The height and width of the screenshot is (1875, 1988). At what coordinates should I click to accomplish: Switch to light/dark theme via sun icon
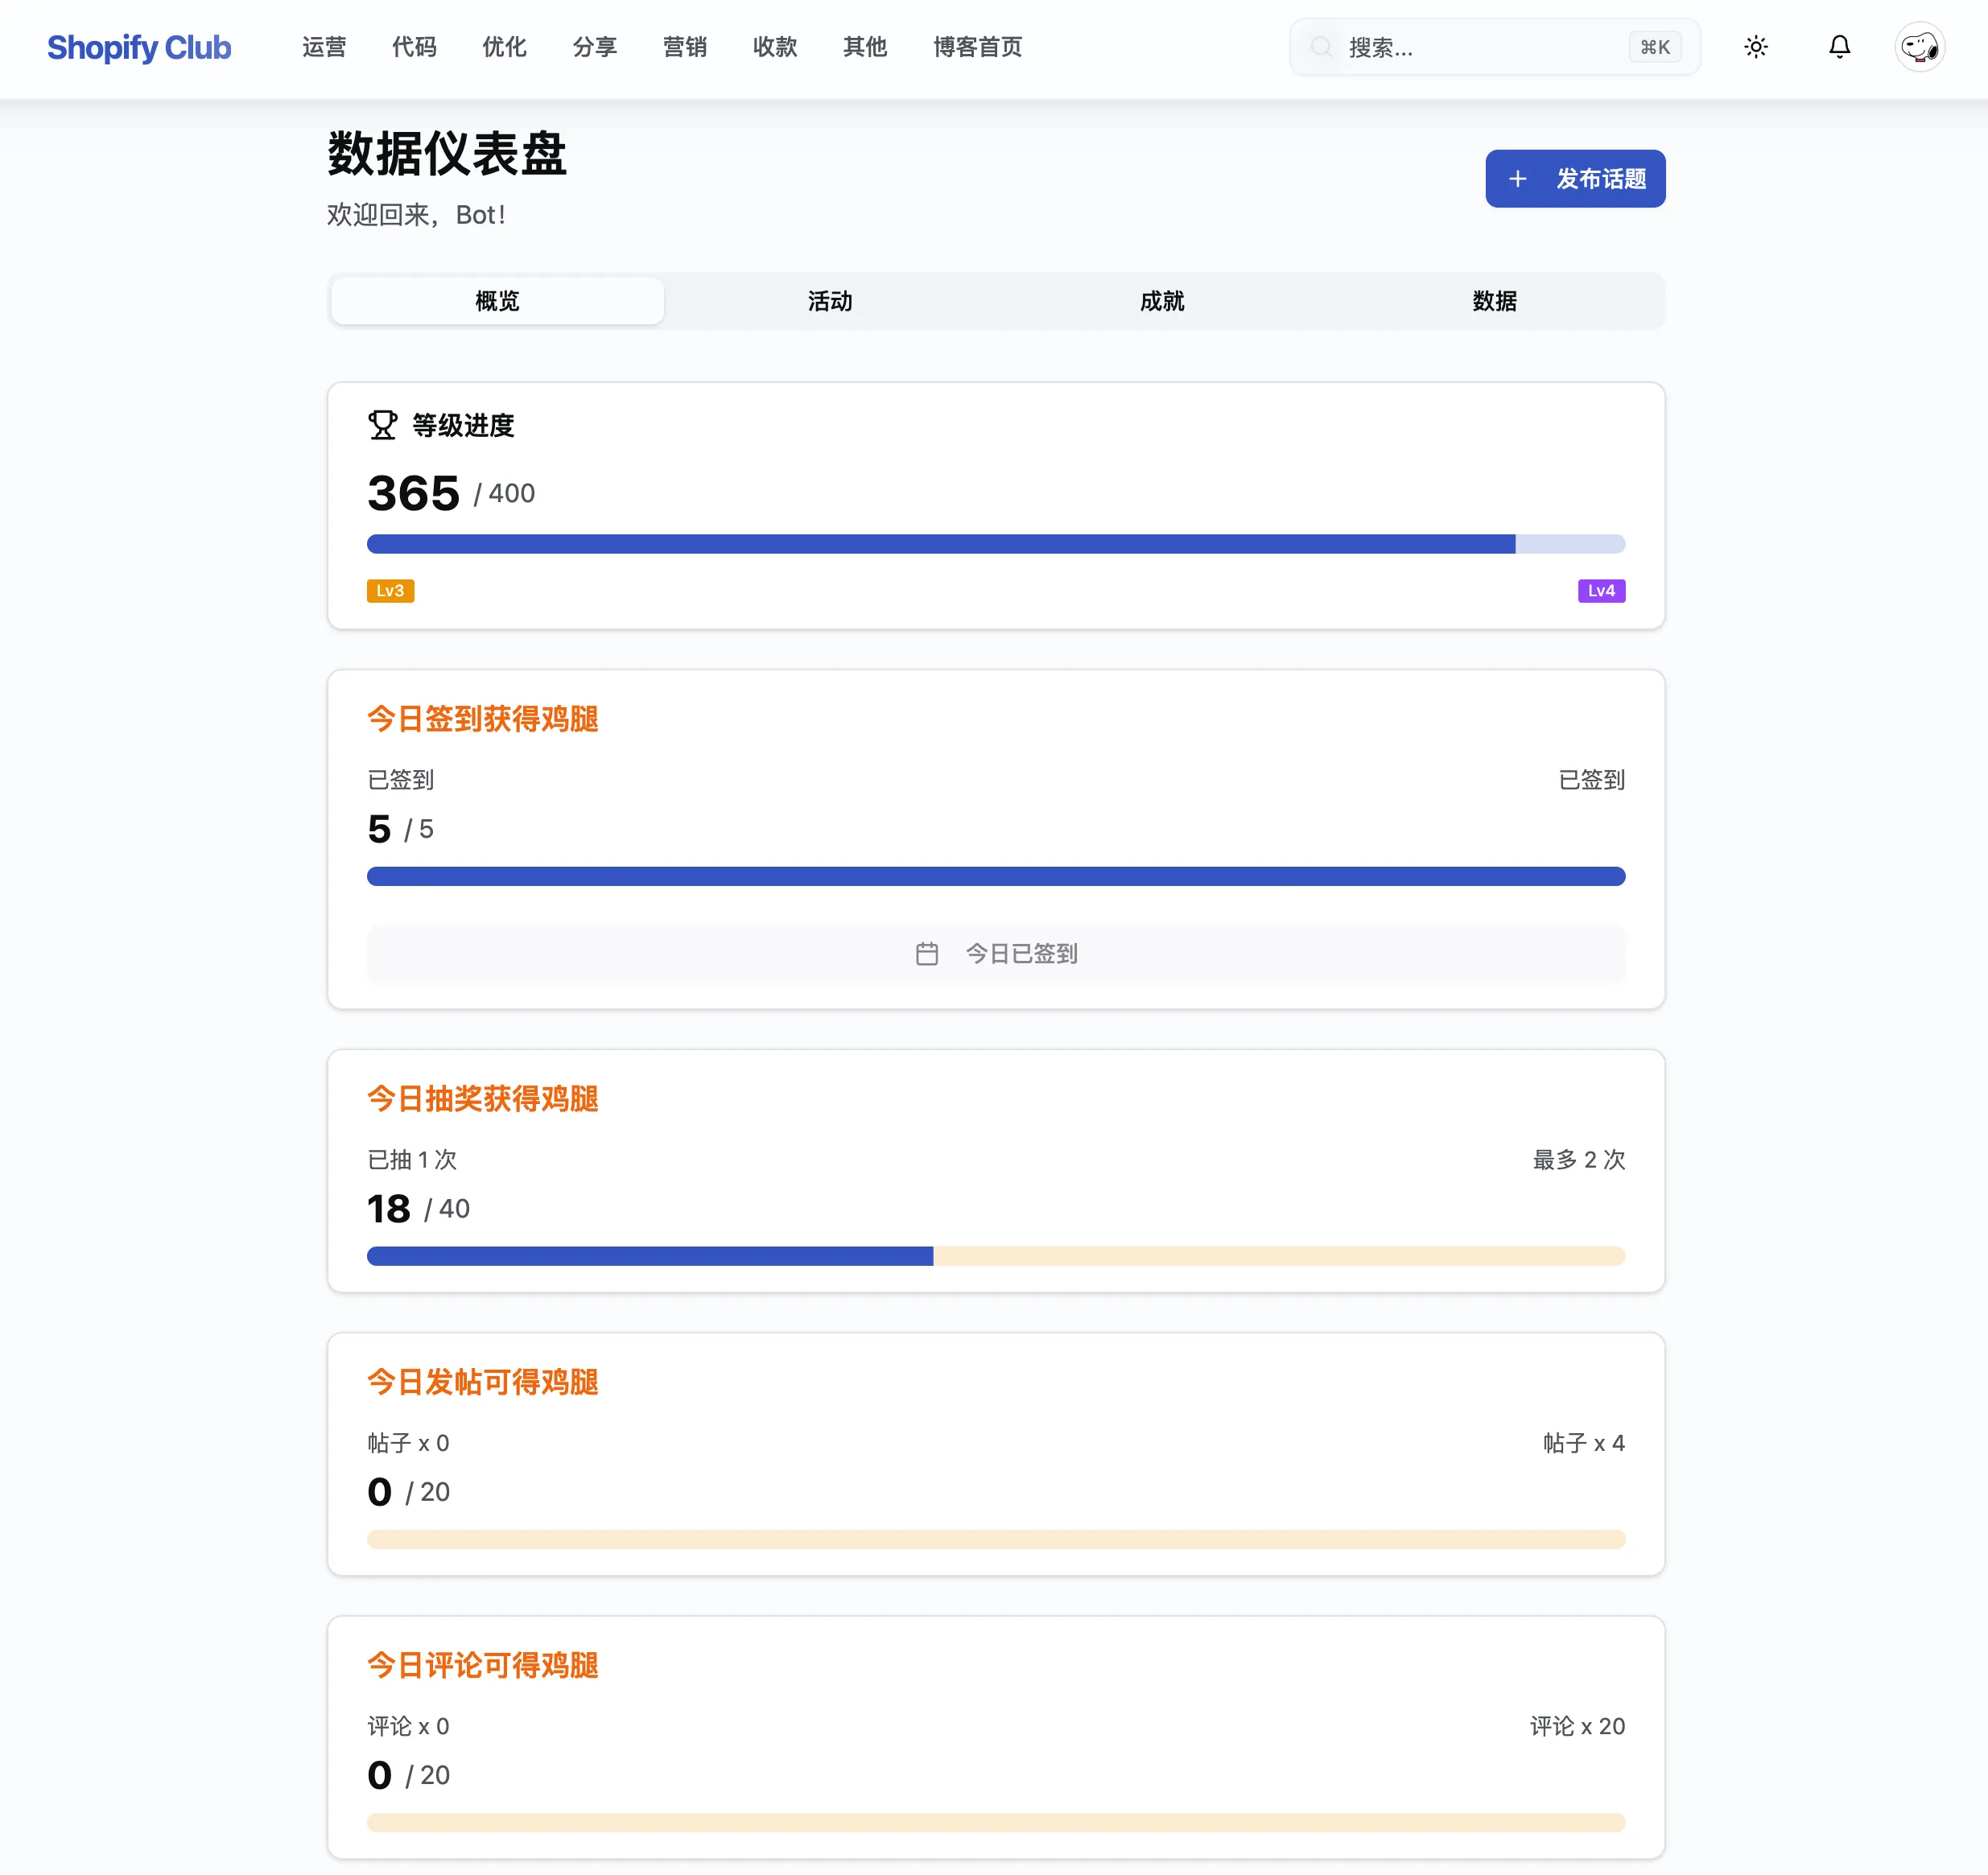pos(1755,47)
